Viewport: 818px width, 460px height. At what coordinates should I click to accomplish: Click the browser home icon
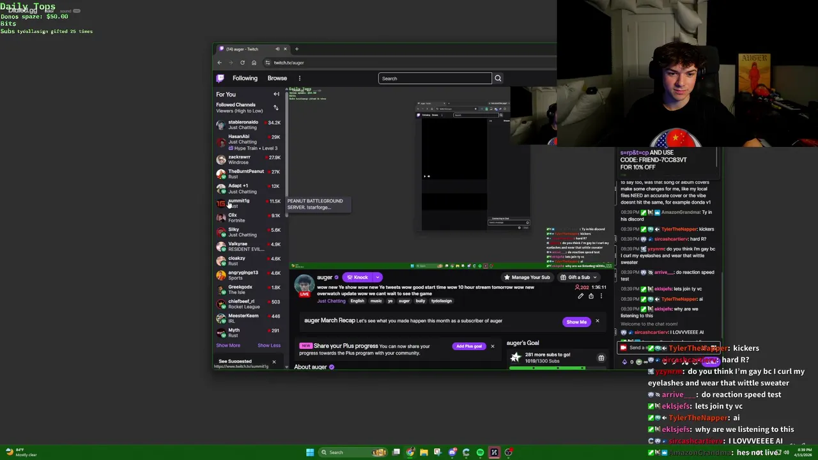254,63
